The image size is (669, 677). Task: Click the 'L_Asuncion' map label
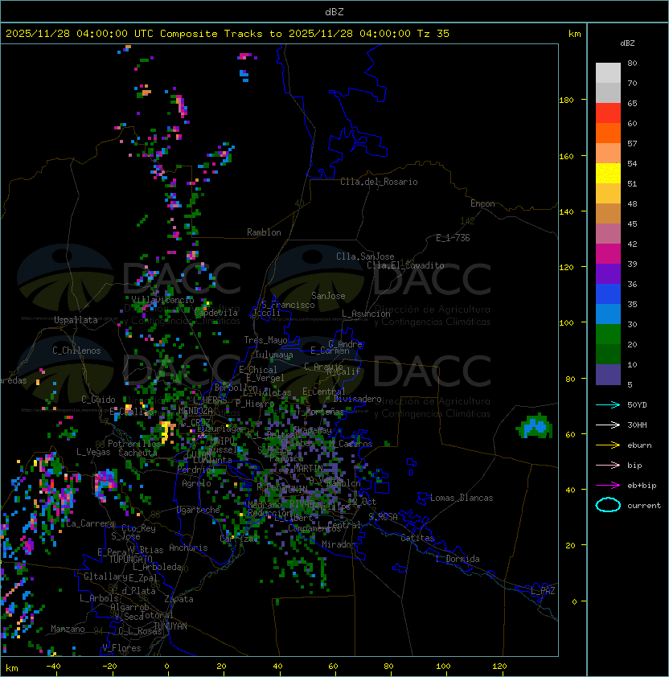[366, 314]
